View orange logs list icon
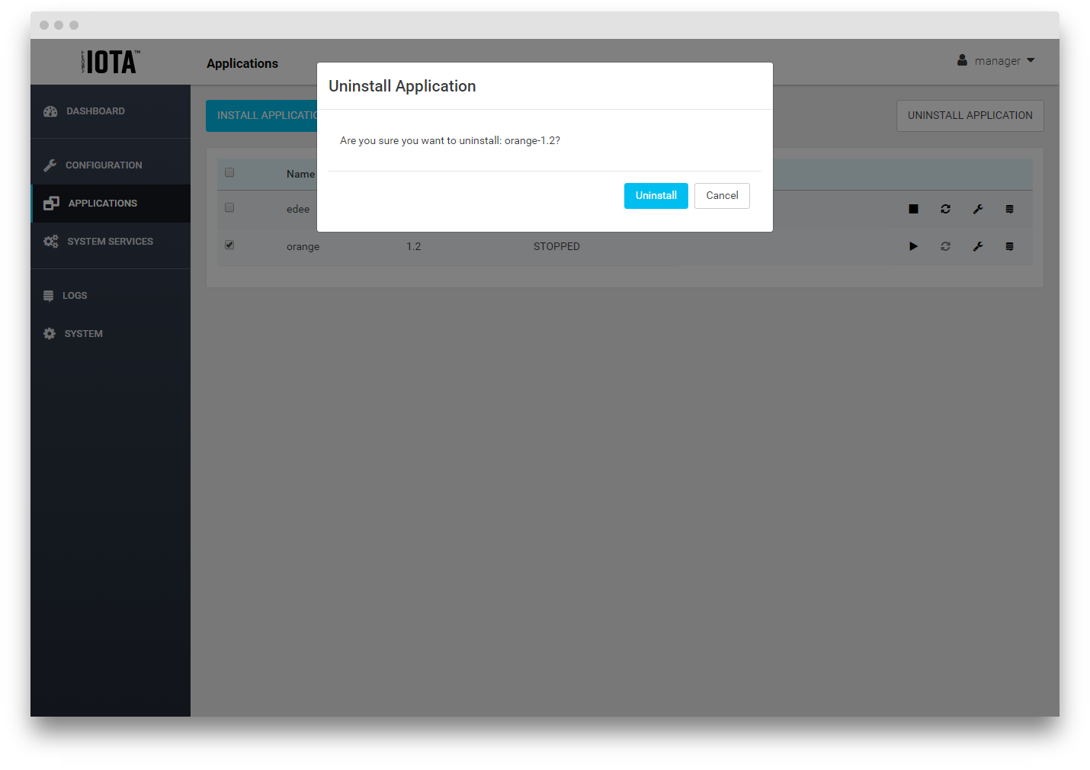Screen dimensions: 1090x770 [1009, 246]
